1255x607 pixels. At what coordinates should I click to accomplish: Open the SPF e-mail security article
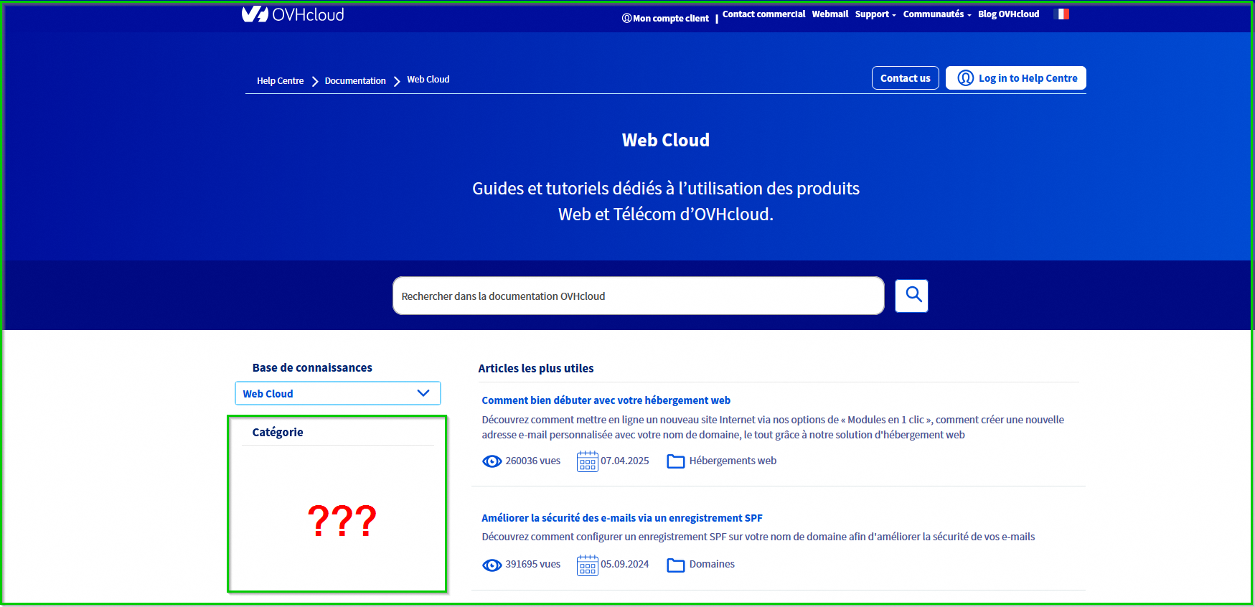621,518
